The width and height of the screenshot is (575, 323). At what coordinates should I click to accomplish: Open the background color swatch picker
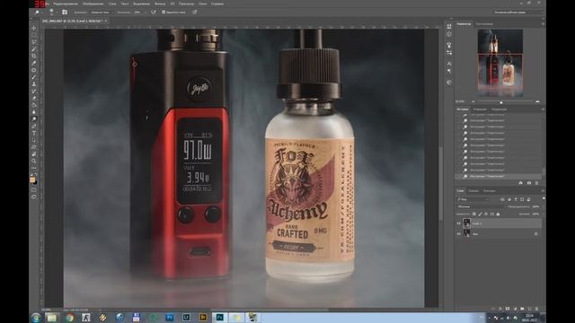click(35, 182)
